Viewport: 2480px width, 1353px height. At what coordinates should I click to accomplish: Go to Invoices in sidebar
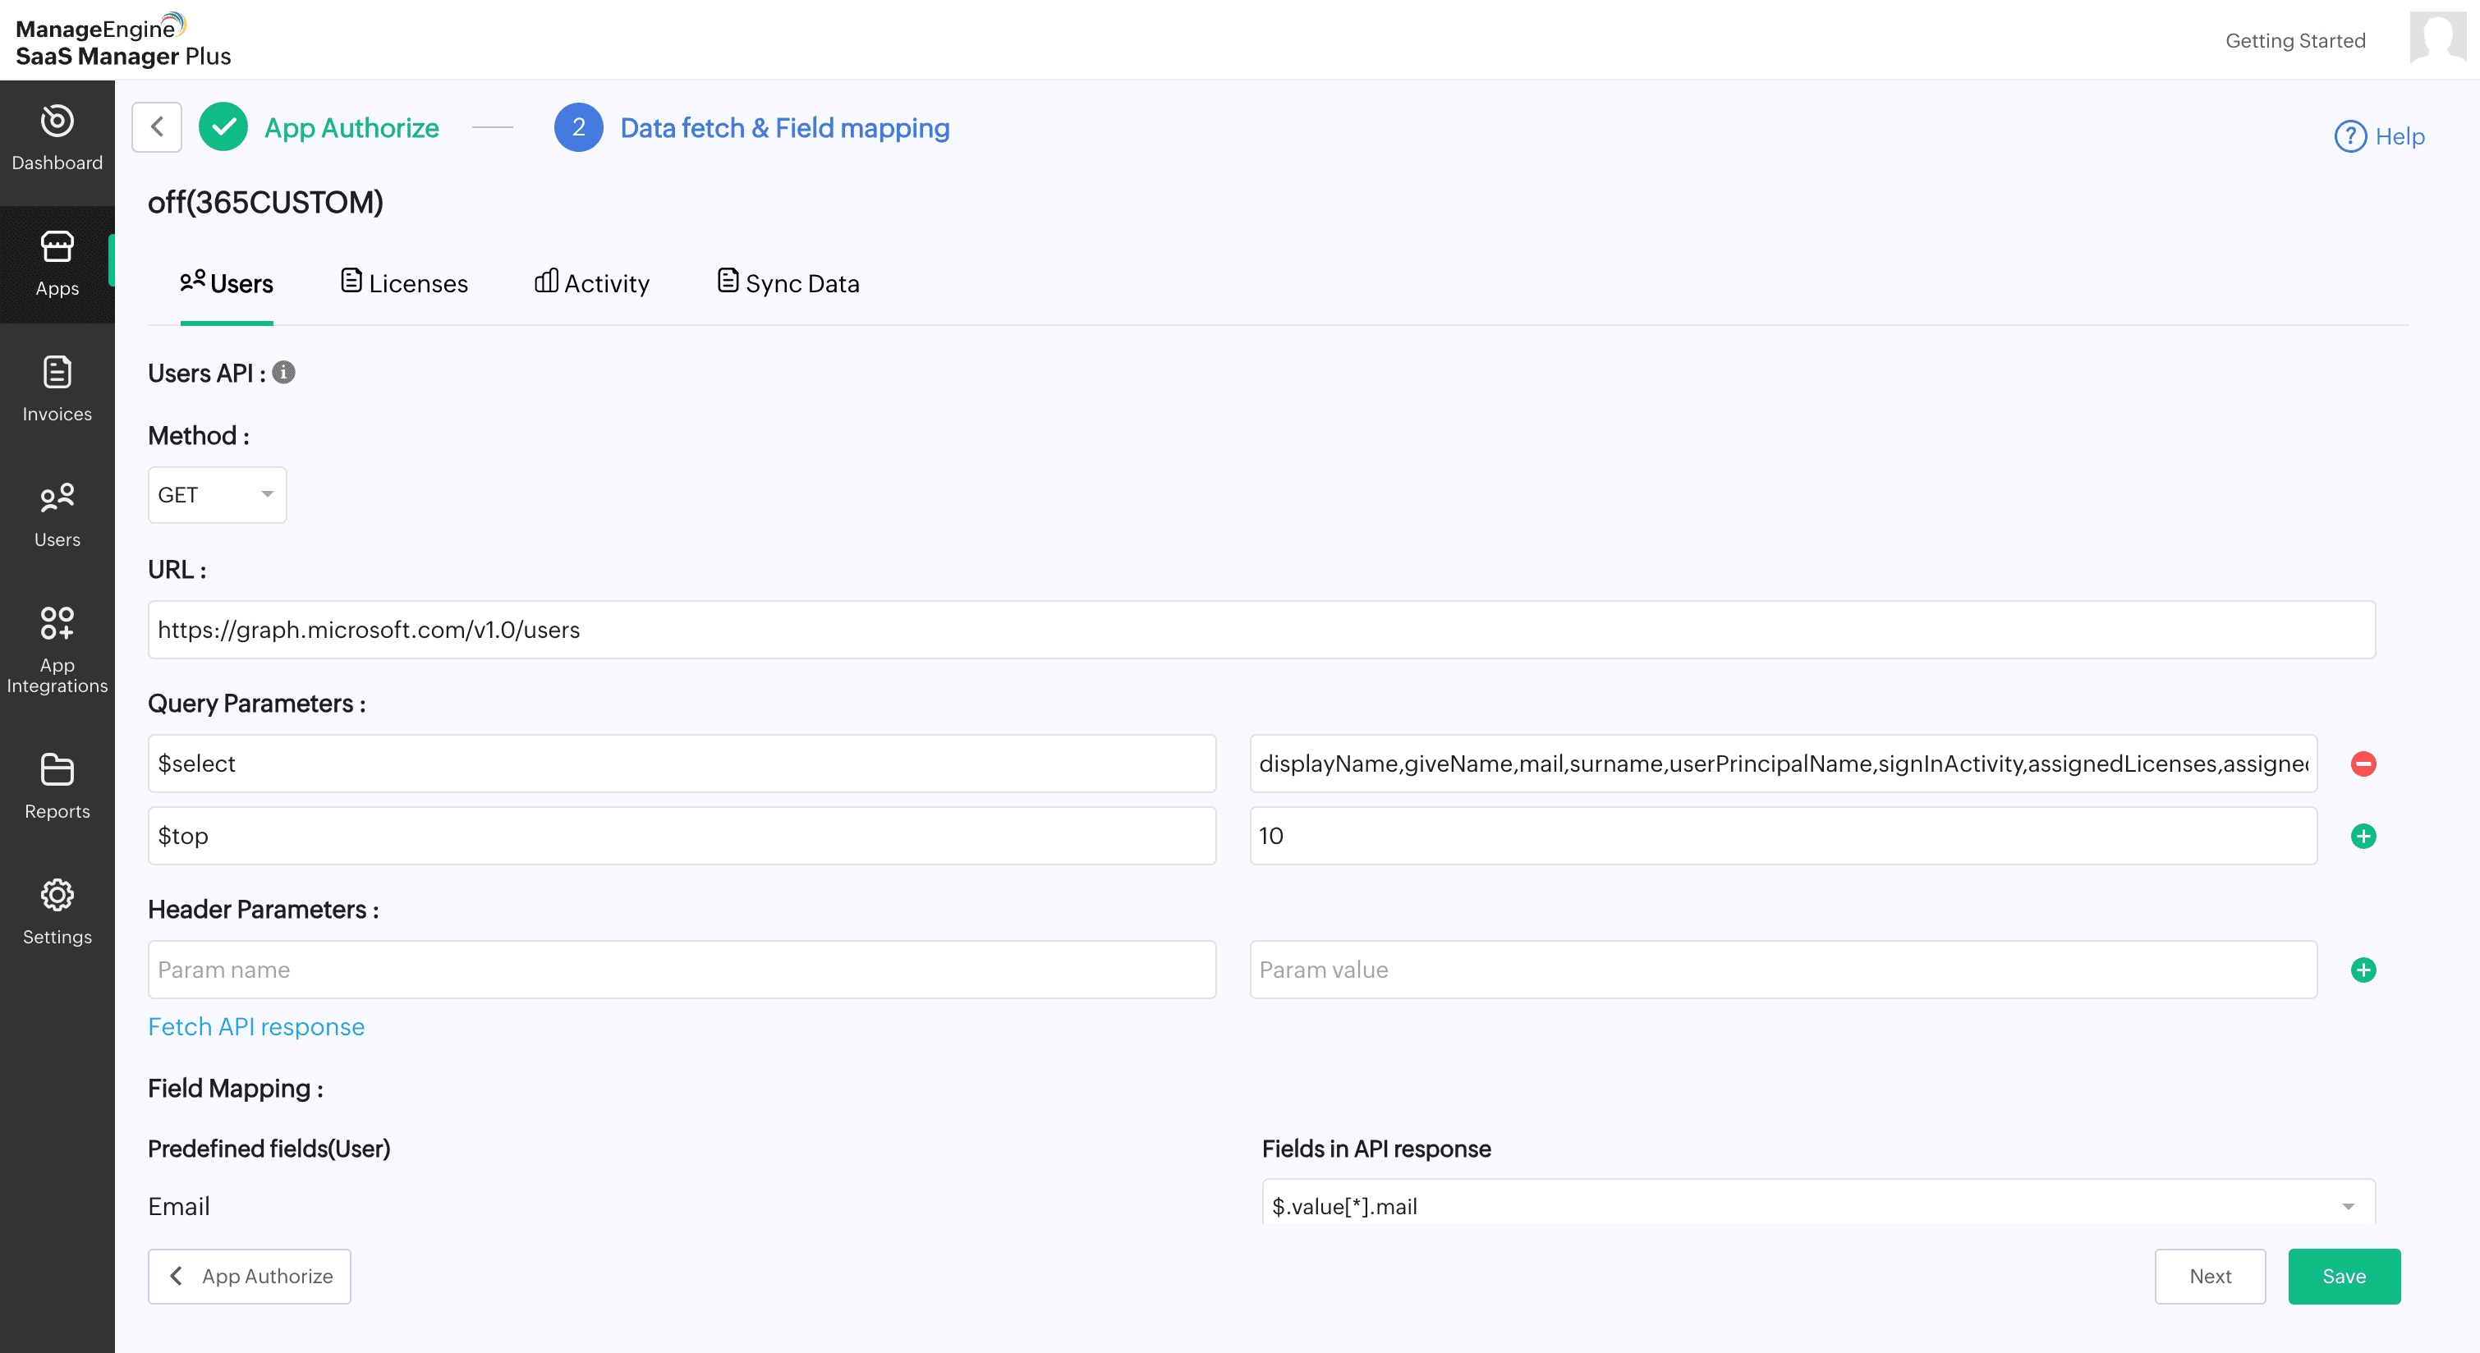point(57,389)
